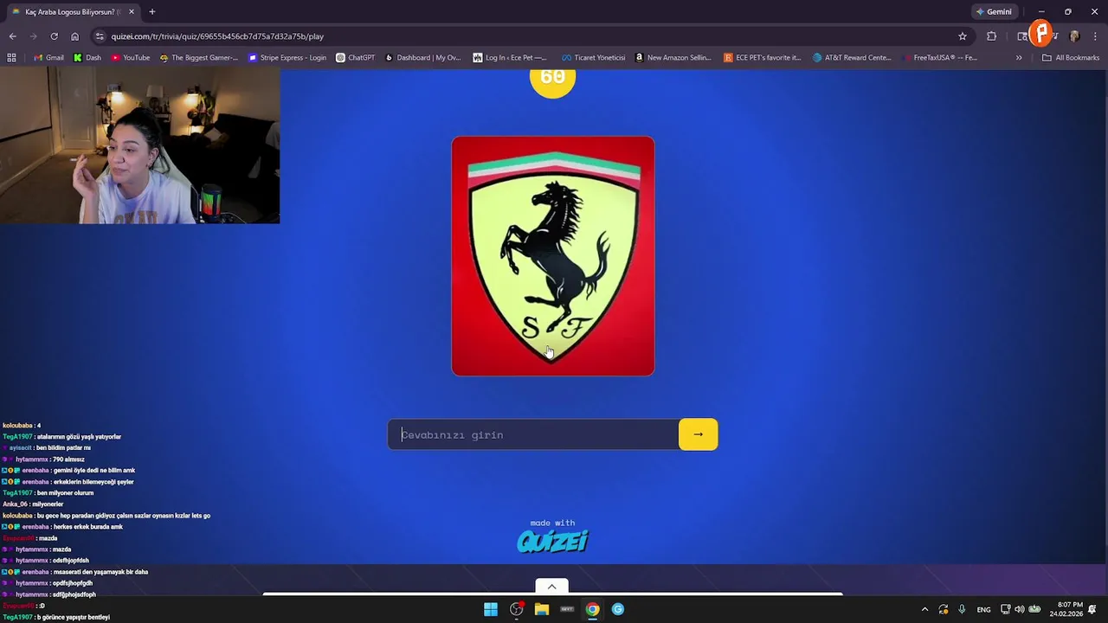The height and width of the screenshot is (623, 1108).
Task: Open Log In ‹ Ece Pet bookmark
Action: pos(510,58)
